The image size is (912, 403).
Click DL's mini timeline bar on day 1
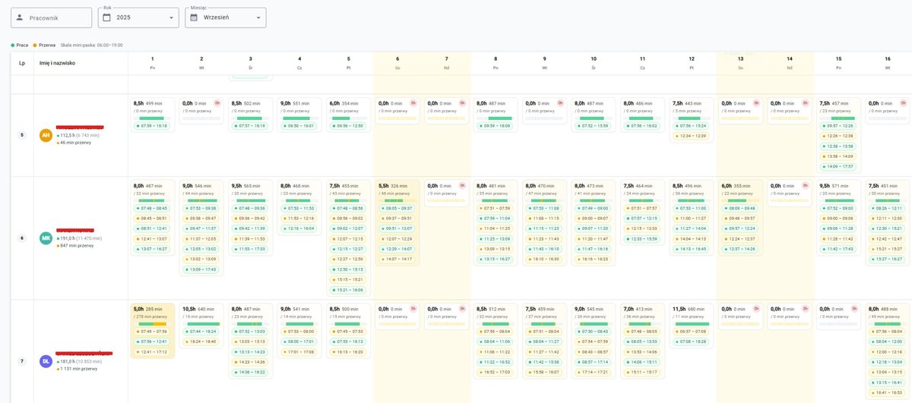coord(153,324)
